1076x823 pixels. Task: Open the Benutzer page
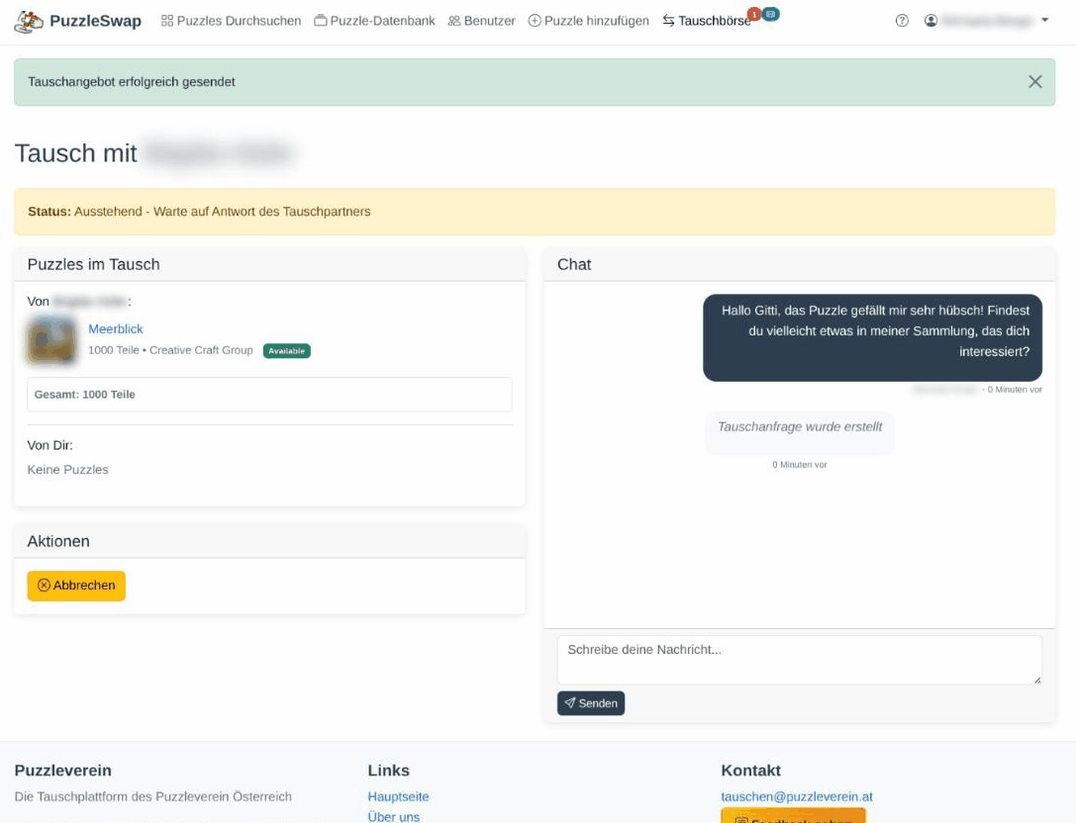click(481, 21)
